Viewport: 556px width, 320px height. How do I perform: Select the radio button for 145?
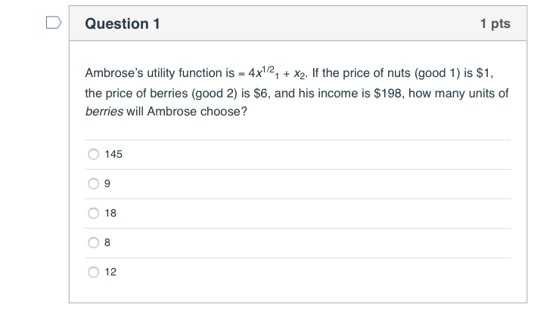click(94, 154)
